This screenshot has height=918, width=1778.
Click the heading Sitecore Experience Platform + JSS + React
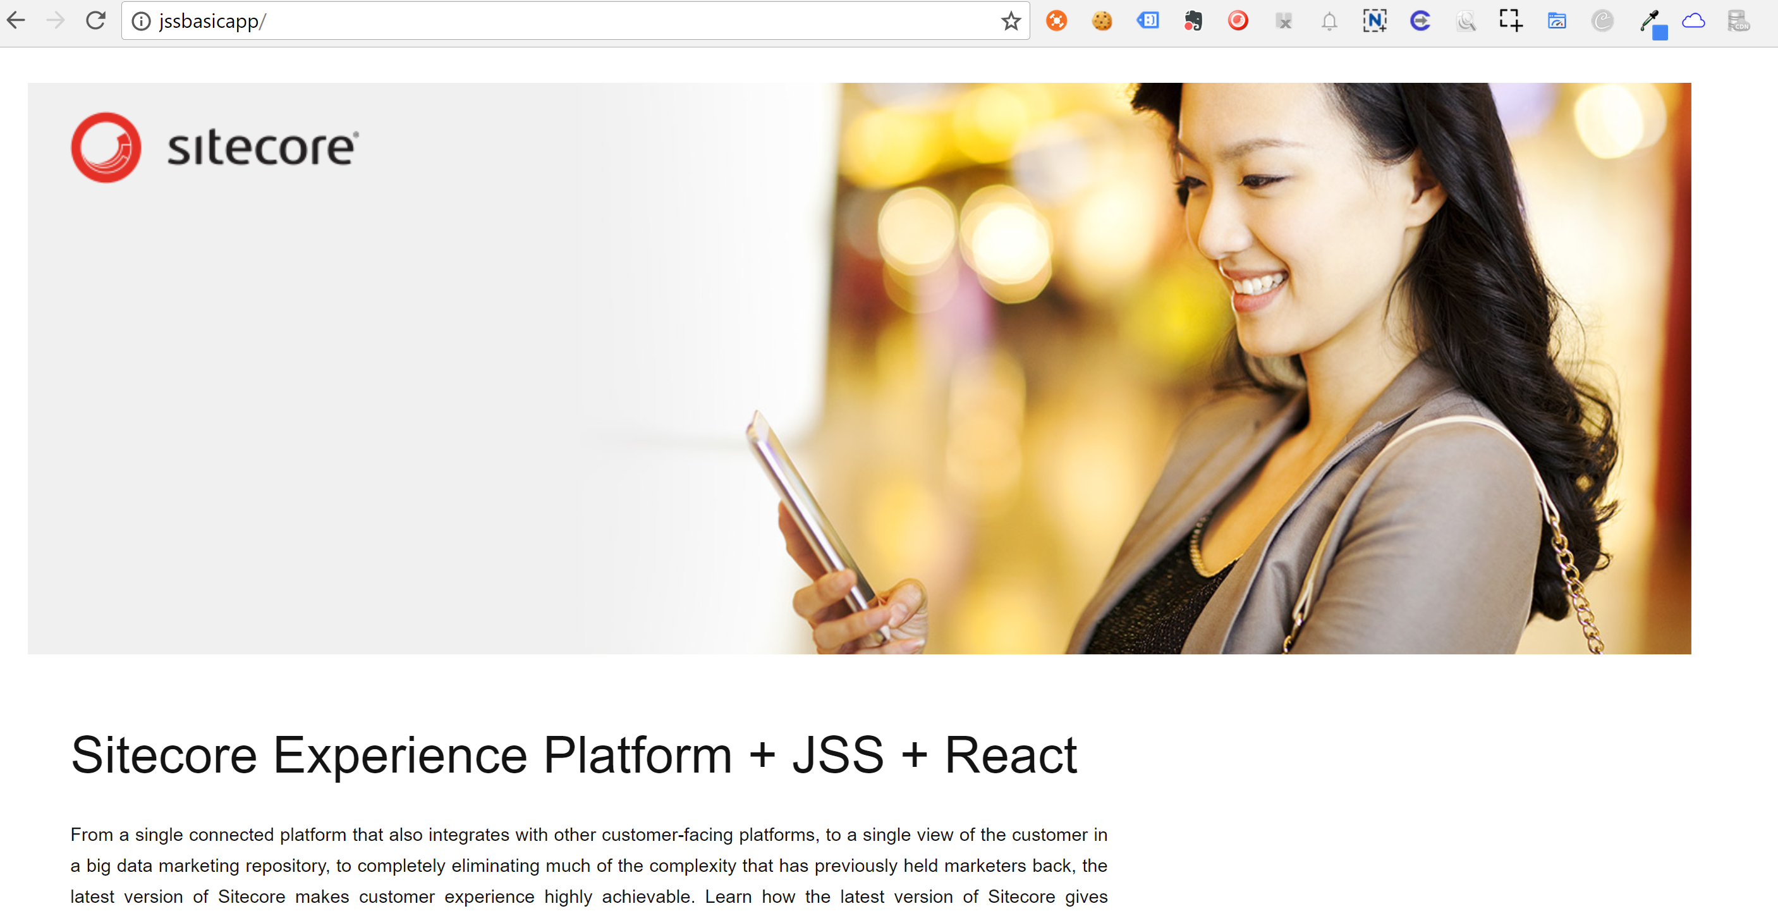[x=573, y=754]
